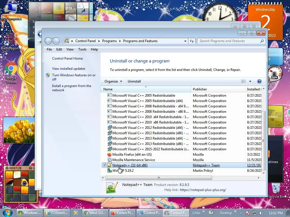Click the horizontal scrollbar thumb of the program list
This screenshot has width=290, height=217.
pyautogui.click(x=159, y=178)
